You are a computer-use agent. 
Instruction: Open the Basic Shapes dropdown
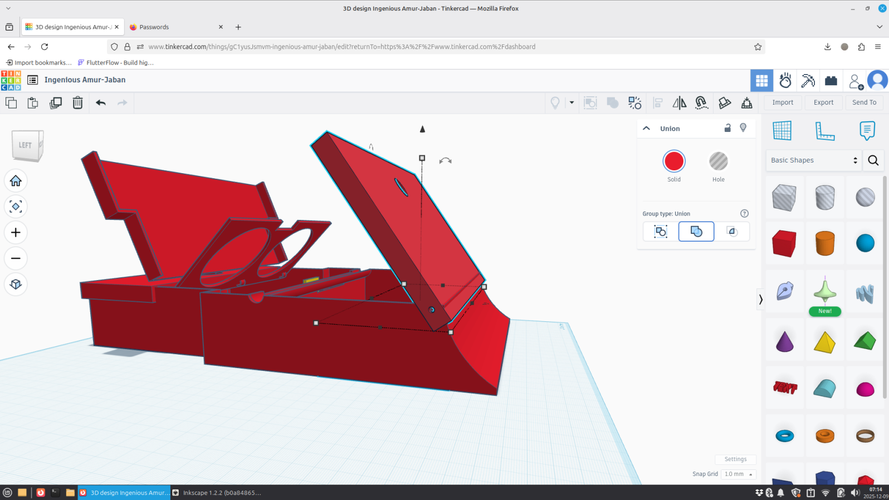(813, 160)
